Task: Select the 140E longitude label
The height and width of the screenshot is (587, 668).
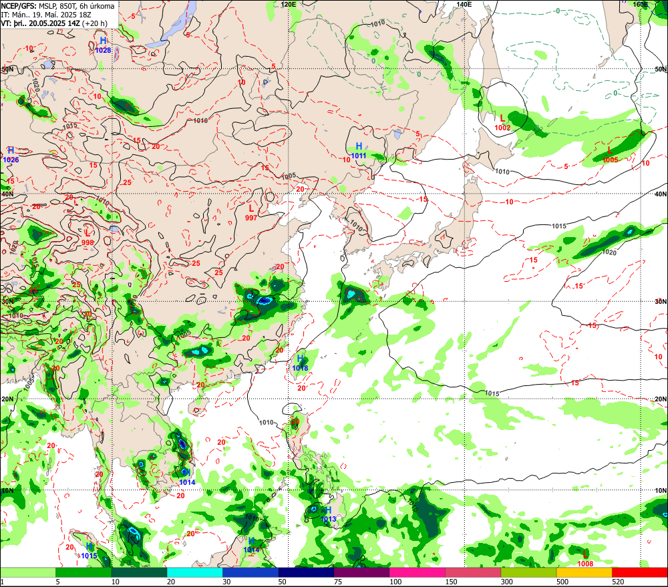Action: pyautogui.click(x=464, y=4)
